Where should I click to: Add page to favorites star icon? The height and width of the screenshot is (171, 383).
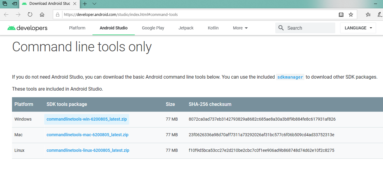pyautogui.click(x=351, y=14)
